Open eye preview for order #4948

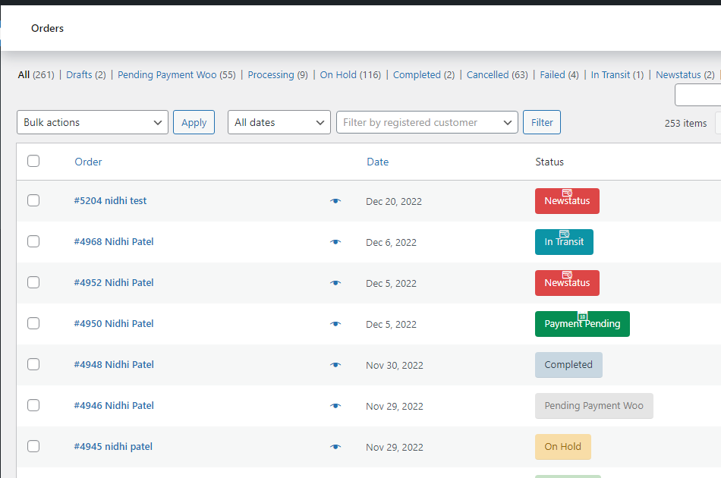(x=335, y=365)
